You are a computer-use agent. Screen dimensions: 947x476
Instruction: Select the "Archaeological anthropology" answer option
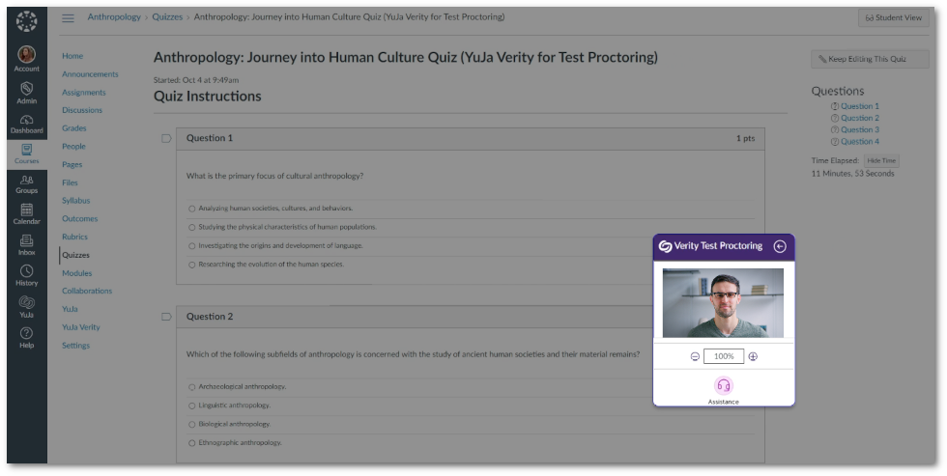coord(192,387)
